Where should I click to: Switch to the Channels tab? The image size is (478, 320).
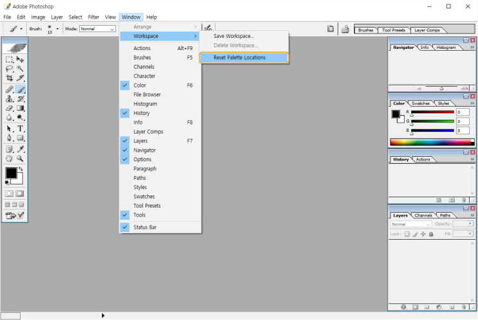pyautogui.click(x=423, y=215)
